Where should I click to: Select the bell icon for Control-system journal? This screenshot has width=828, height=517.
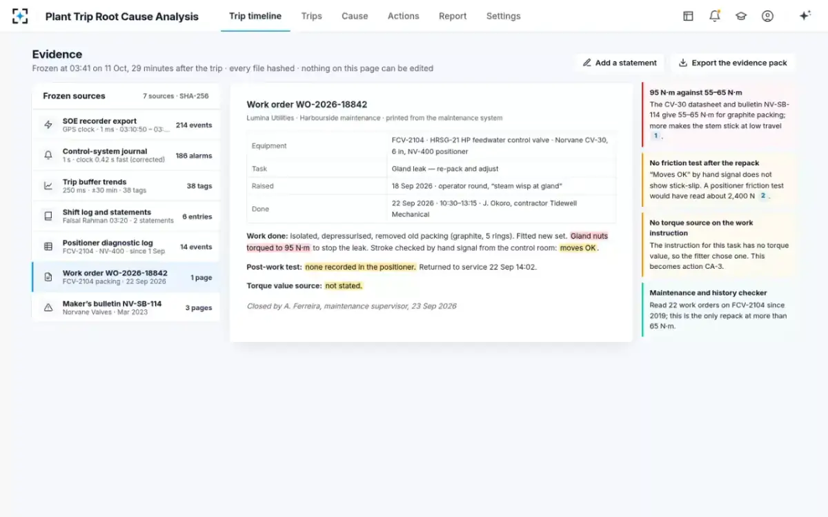point(48,155)
